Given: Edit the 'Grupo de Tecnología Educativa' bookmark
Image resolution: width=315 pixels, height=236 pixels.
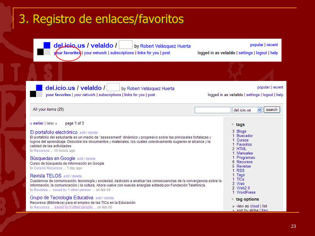Looking at the screenshot, I should [x=98, y=198].
